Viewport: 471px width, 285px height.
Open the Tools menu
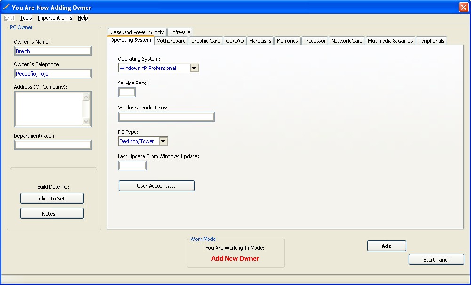click(x=26, y=18)
